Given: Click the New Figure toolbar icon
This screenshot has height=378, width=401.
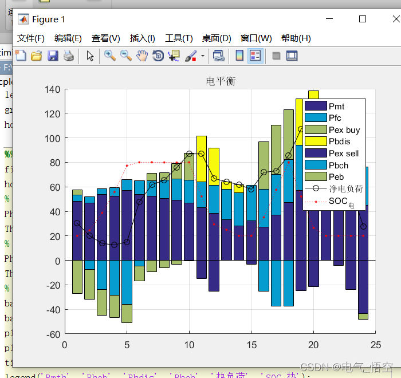Looking at the screenshot, I should pos(21,56).
